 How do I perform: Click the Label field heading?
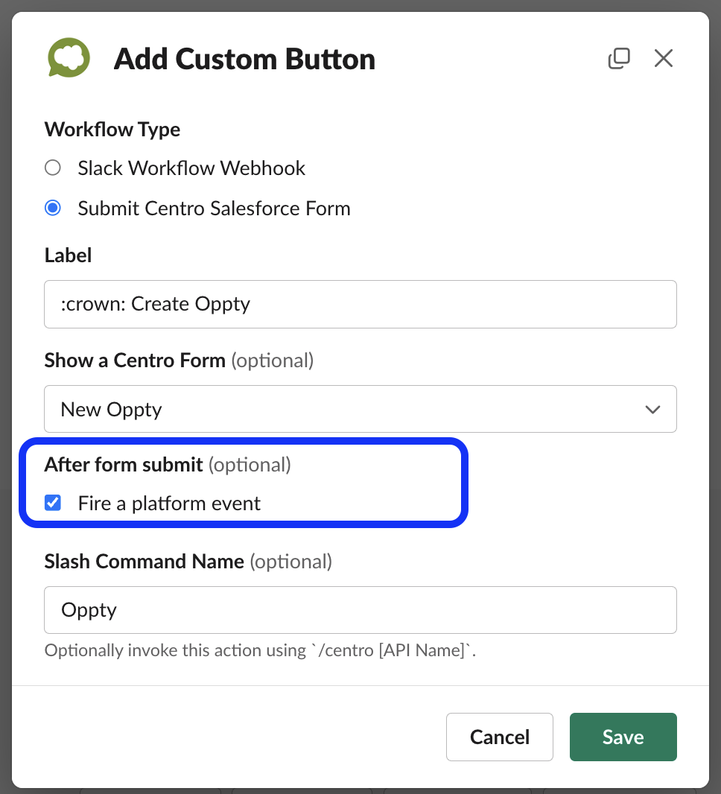tap(69, 255)
